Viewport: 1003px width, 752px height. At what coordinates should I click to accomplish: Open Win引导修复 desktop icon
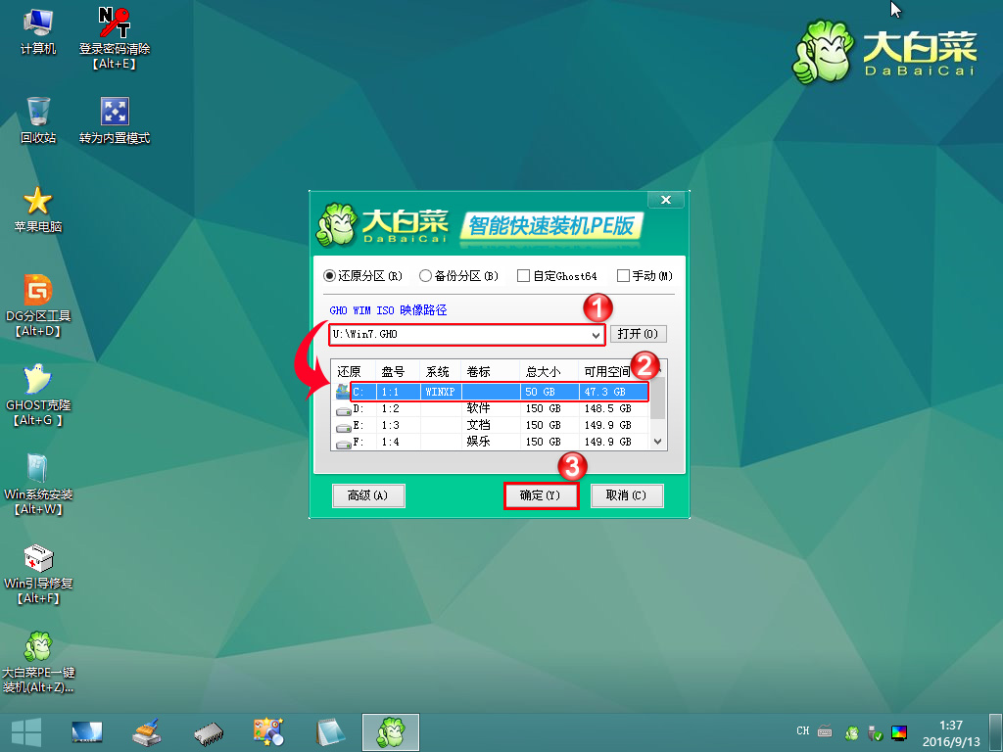[38, 559]
